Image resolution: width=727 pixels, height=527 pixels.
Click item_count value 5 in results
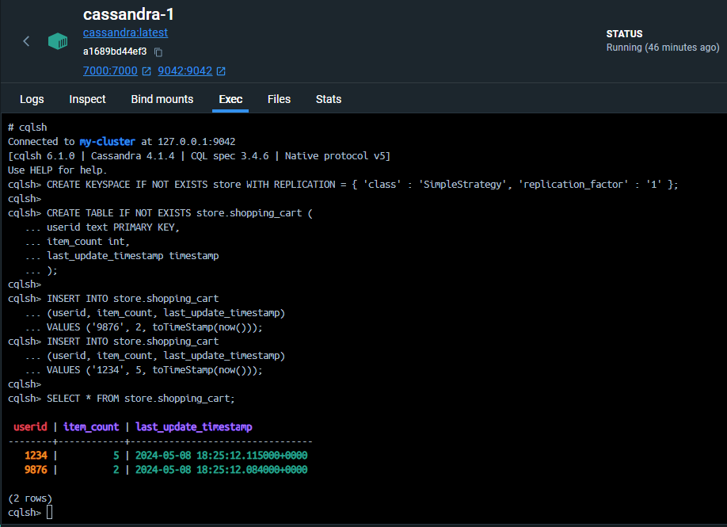(x=116, y=456)
